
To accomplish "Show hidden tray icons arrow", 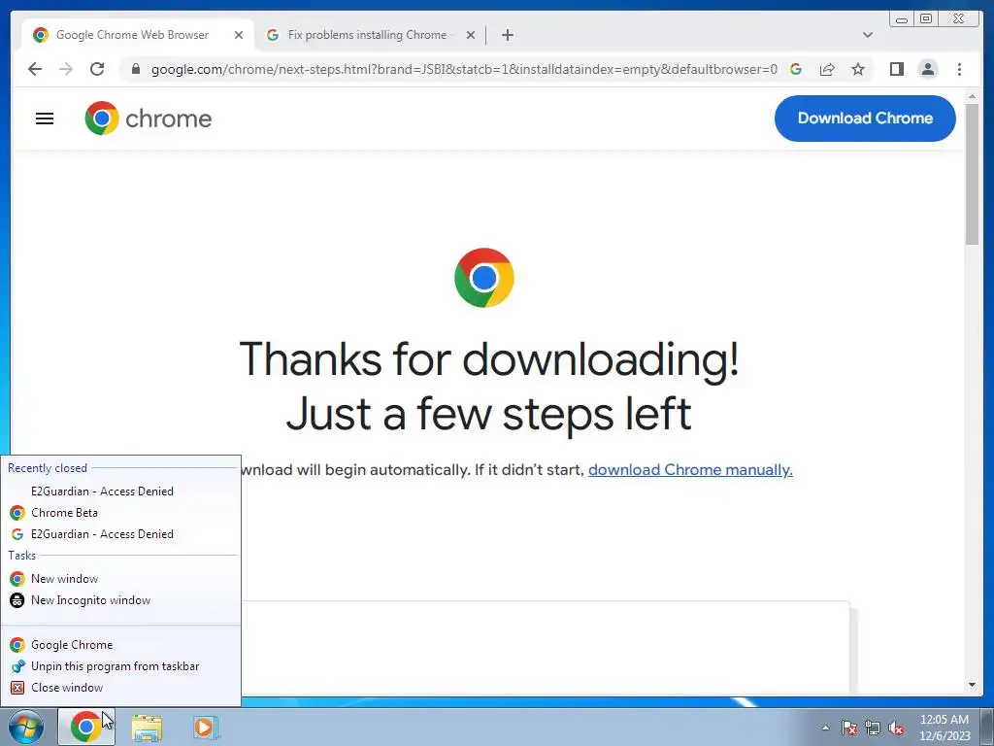I will 825,728.
